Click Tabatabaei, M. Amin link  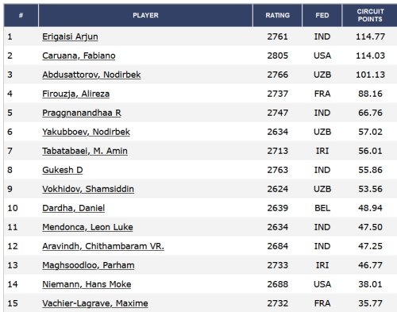(x=85, y=151)
